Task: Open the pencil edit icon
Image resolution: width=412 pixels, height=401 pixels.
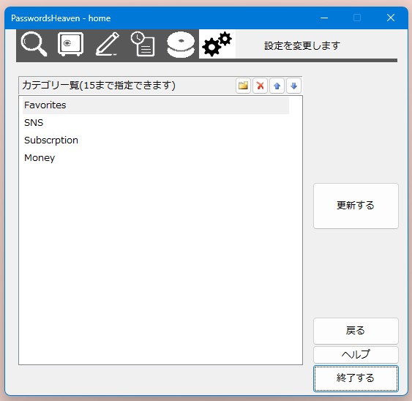Action: pyautogui.click(x=107, y=44)
